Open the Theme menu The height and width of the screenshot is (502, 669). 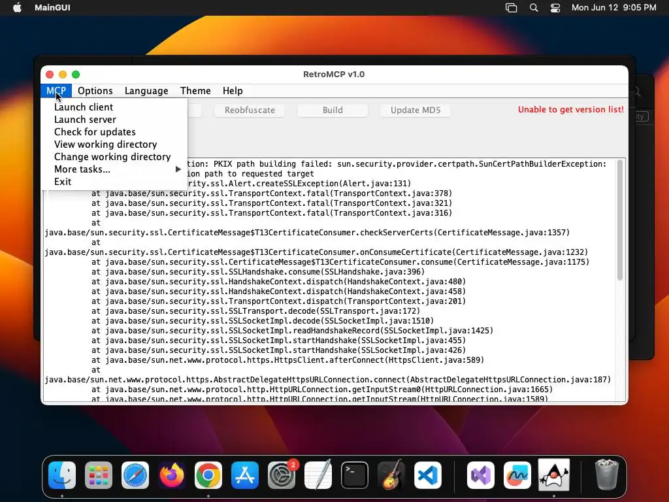pos(195,90)
